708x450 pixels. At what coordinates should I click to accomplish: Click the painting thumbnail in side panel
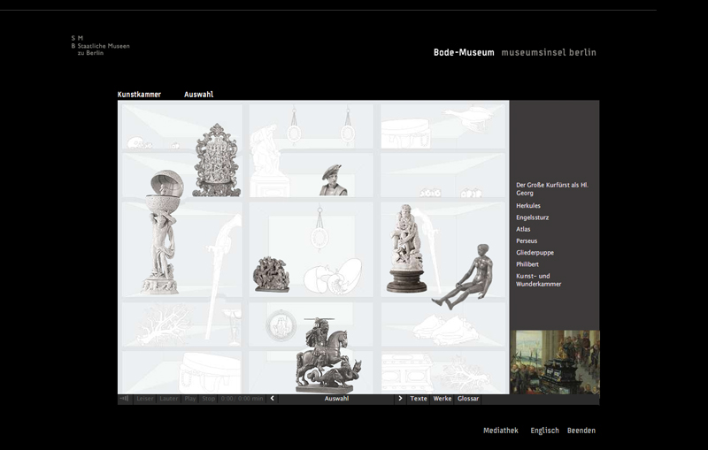(555, 362)
